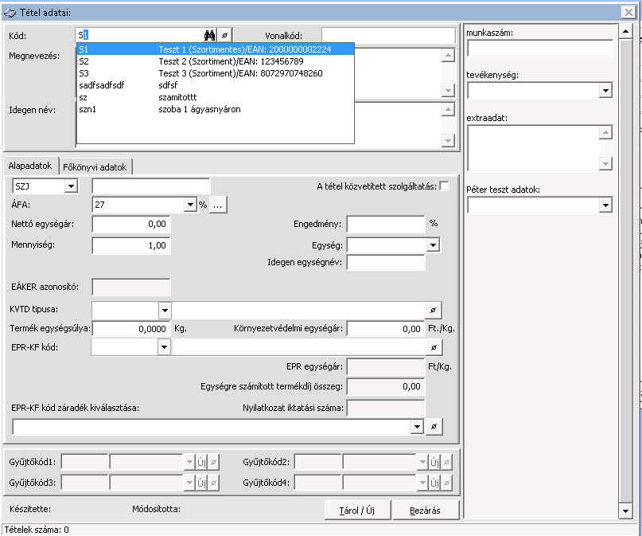Click into the Vonalkód input field
This screenshot has height=536, width=642.
tap(388, 35)
